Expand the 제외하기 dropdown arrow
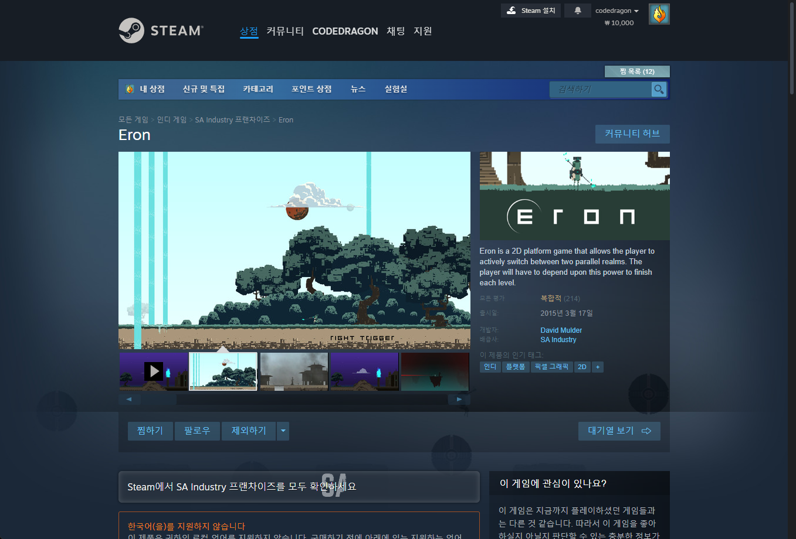Viewport: 796px width, 539px height. tap(283, 431)
